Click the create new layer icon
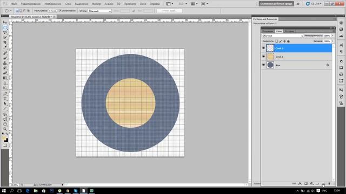This screenshot has height=194, width=346. 323,184
